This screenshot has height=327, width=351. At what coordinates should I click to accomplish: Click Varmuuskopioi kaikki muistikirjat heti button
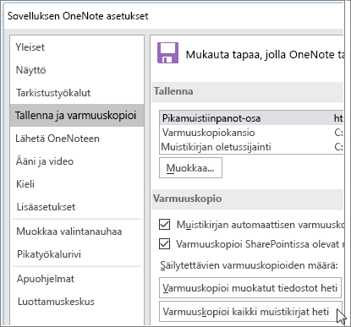(x=250, y=312)
